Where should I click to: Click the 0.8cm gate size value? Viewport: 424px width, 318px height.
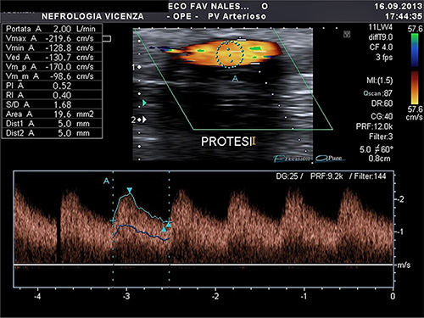(379, 159)
